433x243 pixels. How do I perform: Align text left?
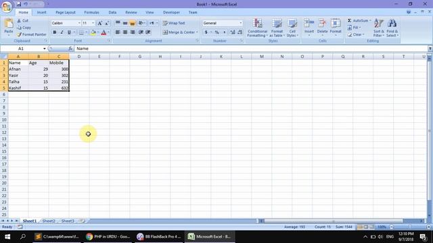click(x=118, y=32)
